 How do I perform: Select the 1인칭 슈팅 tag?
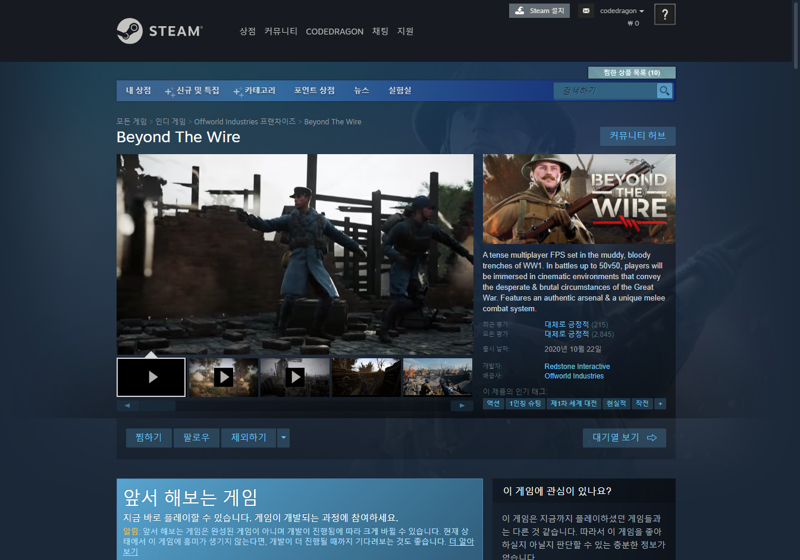click(x=525, y=404)
